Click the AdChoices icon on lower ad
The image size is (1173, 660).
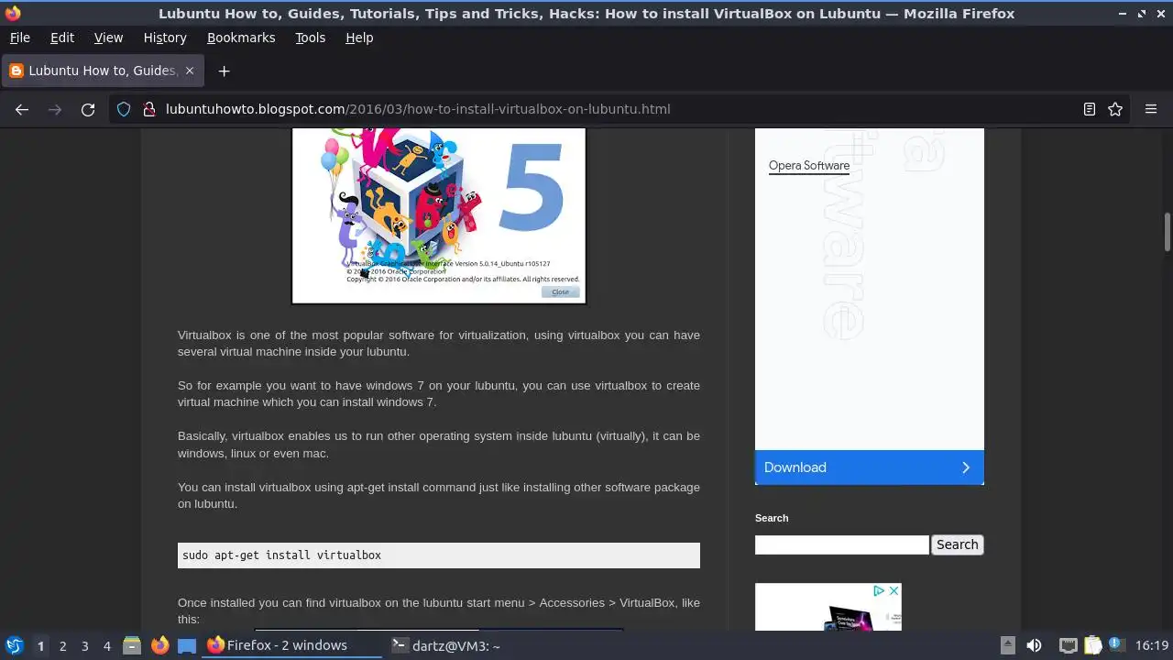(878, 591)
